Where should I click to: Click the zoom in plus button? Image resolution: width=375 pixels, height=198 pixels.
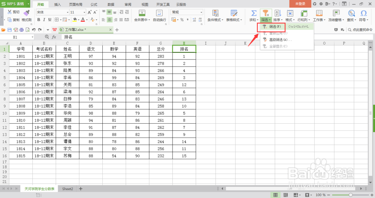click(x=372, y=195)
